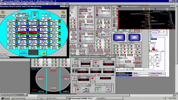Image resolution: width=178 pixels, height=100 pixels.
Task: Click the green marker atop Trend Charts
Action: [149, 9]
